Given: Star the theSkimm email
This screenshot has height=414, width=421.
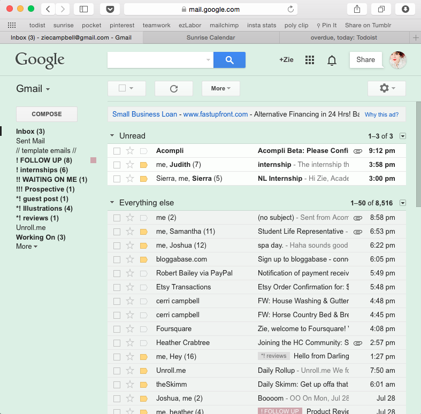Looking at the screenshot, I should (130, 384).
